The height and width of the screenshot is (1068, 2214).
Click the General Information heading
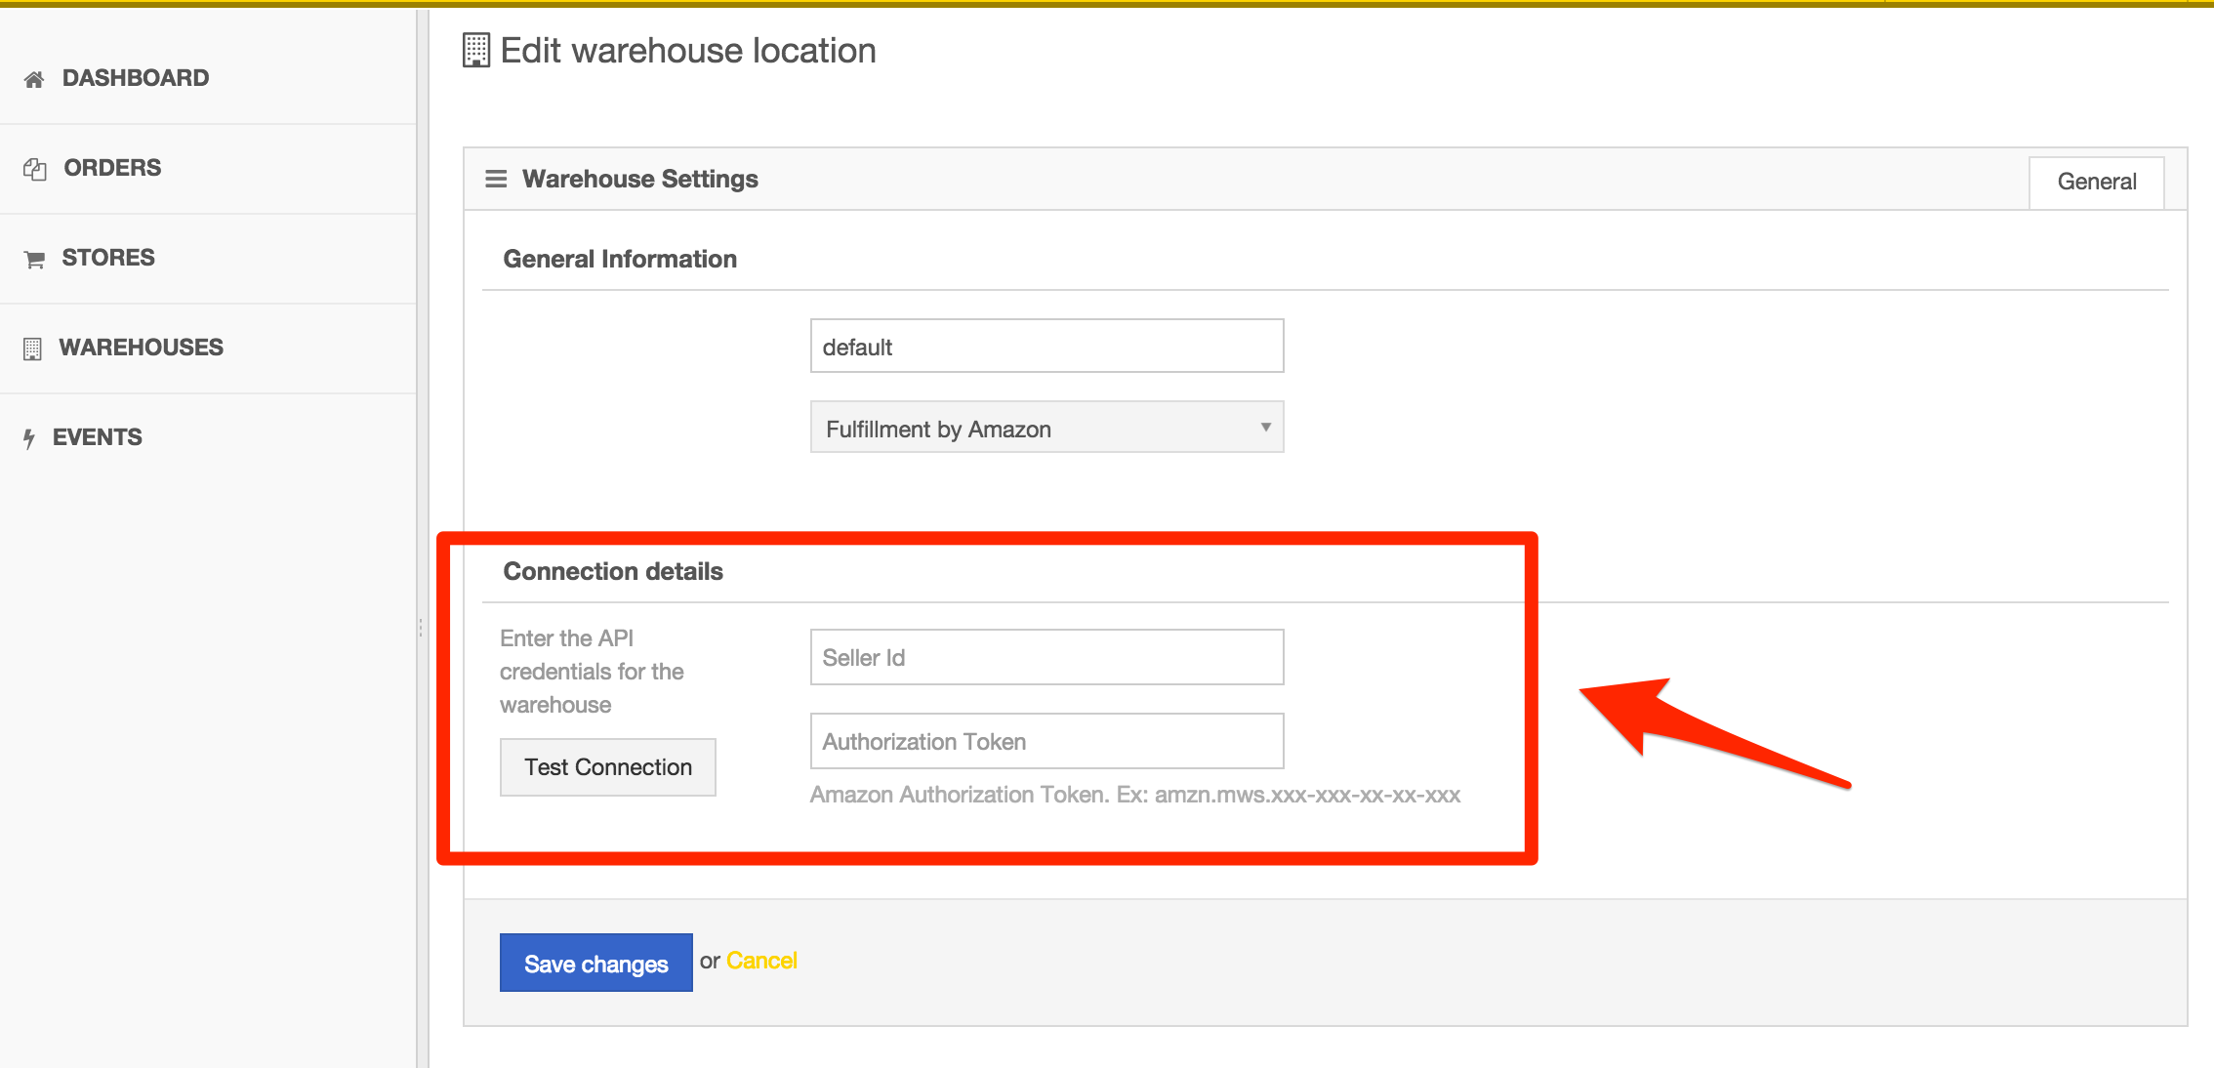[x=620, y=259]
